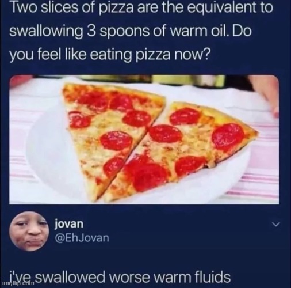291x288 pixels.
Task: Open the chevron menu on jovan's tweet
Action: 276,224
